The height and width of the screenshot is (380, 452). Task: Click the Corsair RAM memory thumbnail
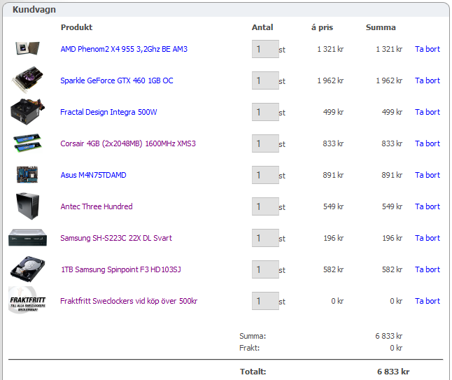point(28,143)
